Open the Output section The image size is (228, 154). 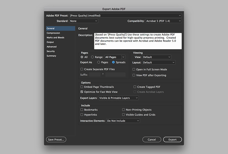pos(61,42)
